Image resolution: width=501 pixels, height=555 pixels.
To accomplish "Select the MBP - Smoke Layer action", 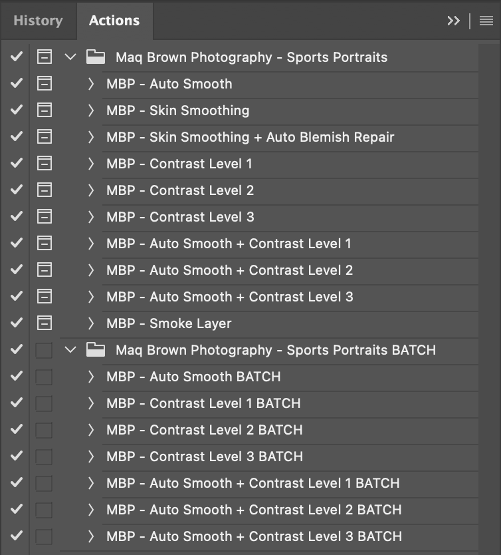I will coord(169,323).
